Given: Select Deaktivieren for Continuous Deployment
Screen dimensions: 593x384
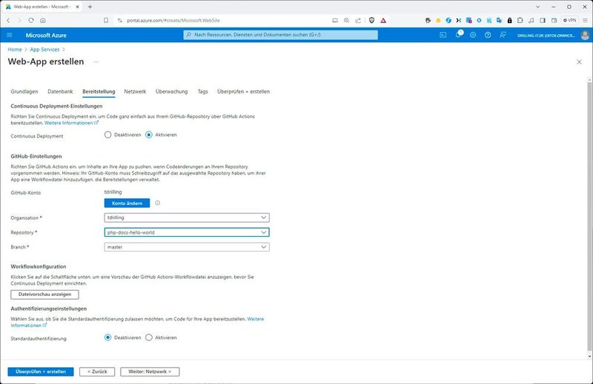Looking at the screenshot, I should [x=107, y=135].
